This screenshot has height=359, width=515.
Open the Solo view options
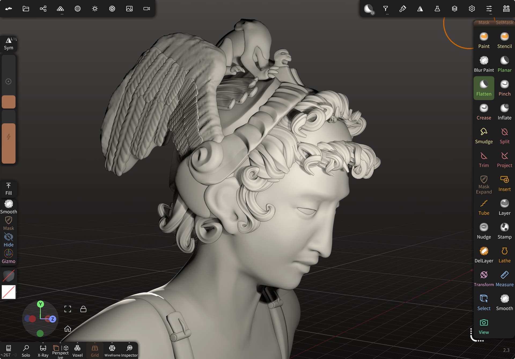pyautogui.click(x=26, y=351)
